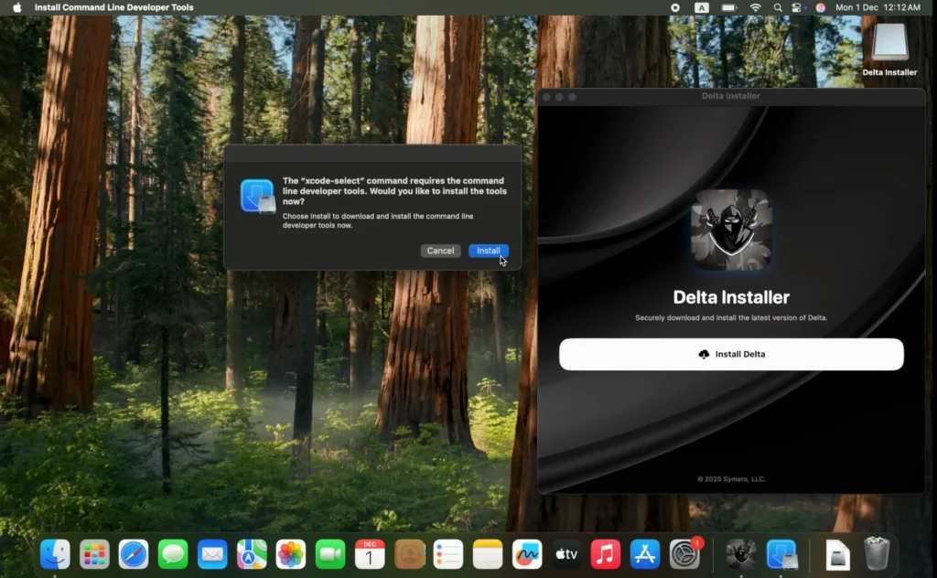Open the Apple menu
The width and height of the screenshot is (937, 578).
(16, 7)
